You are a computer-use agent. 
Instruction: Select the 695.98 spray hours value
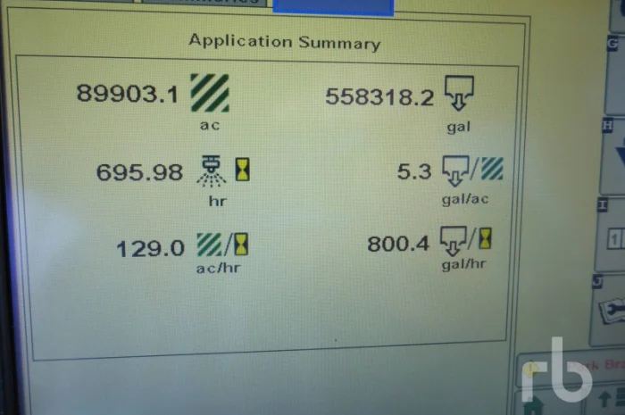139,171
